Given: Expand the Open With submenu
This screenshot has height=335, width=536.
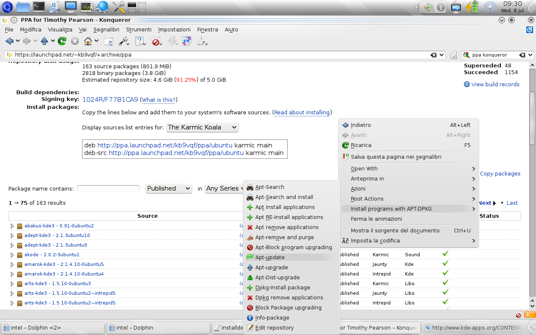Looking at the screenshot, I should (408, 169).
